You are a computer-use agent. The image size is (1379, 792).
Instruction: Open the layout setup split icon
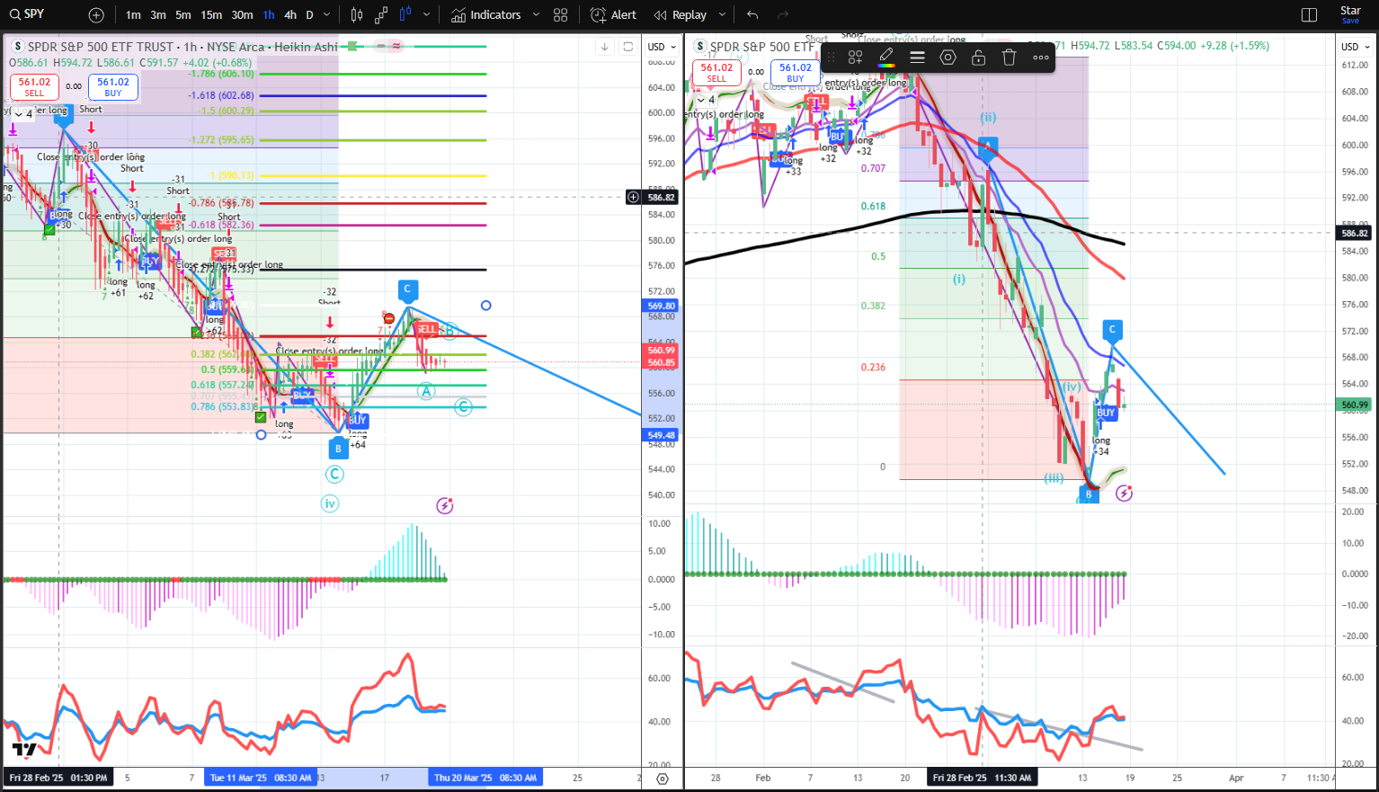tap(1309, 15)
